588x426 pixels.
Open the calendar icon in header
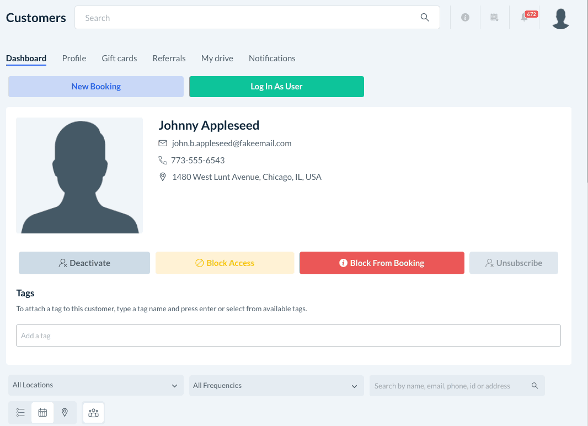(494, 17)
